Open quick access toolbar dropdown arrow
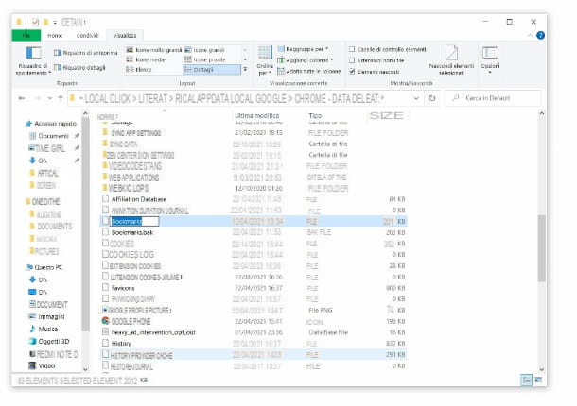Viewport: 577px width, 406px height. click(x=55, y=23)
